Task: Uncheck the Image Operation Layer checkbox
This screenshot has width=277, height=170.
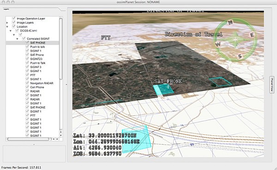Action: click(13, 18)
